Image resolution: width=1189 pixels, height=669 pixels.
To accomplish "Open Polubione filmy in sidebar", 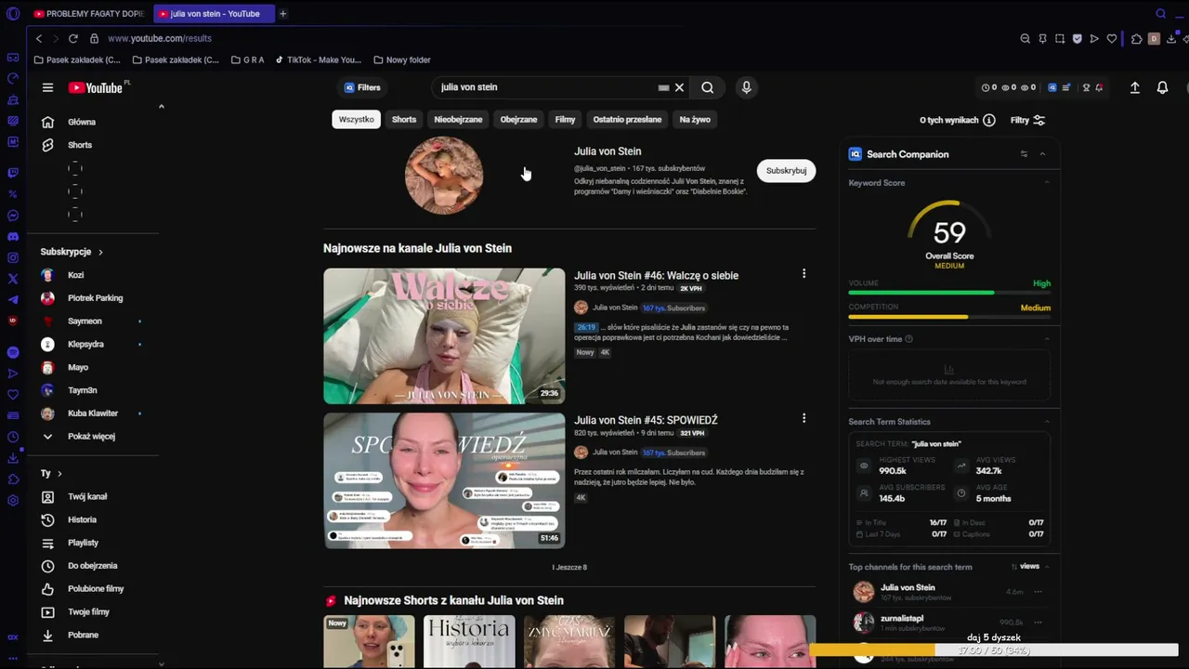I will pyautogui.click(x=96, y=589).
